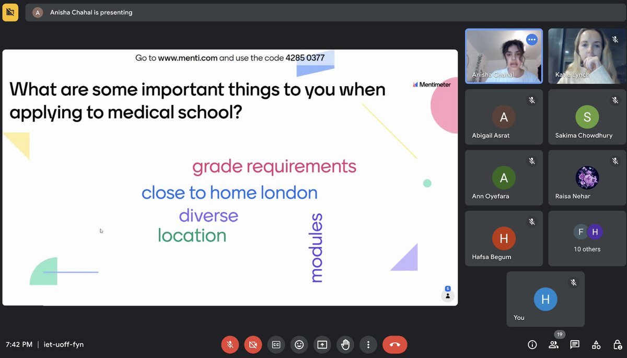Click the meeting code iet-uoff-fyn

[64, 344]
